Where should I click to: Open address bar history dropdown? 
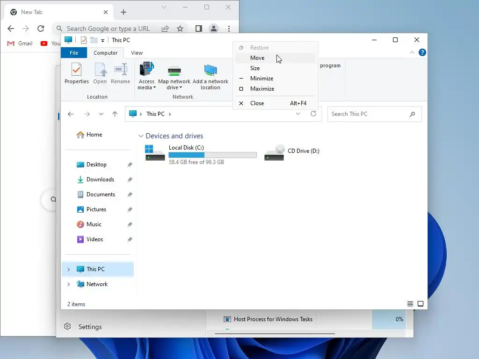coord(298,114)
